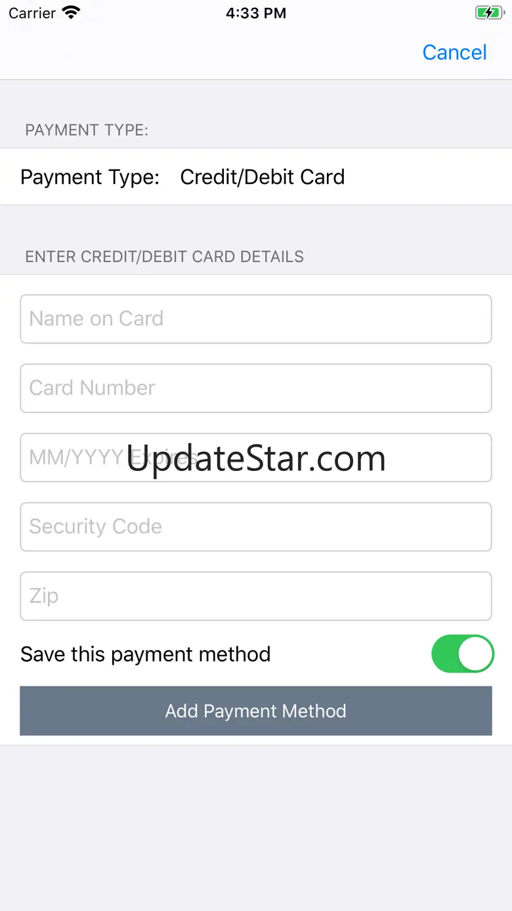The width and height of the screenshot is (512, 911).
Task: Tap the Save this payment method label
Action: point(145,654)
